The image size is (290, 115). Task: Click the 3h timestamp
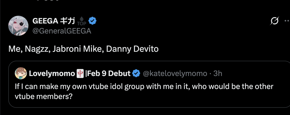pyautogui.click(x=218, y=73)
